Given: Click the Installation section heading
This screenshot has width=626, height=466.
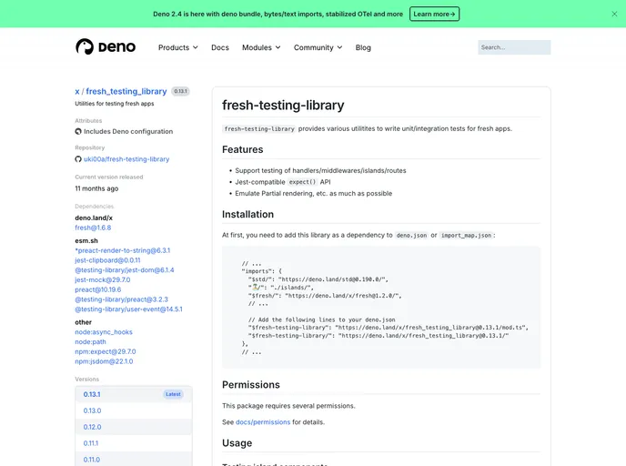Looking at the screenshot, I should point(247,215).
